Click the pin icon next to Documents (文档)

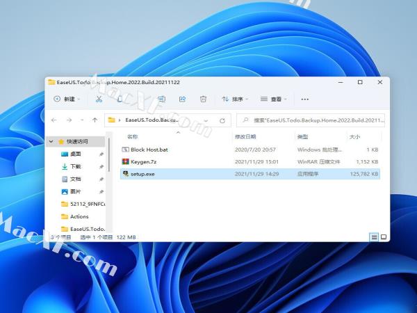tap(101, 179)
